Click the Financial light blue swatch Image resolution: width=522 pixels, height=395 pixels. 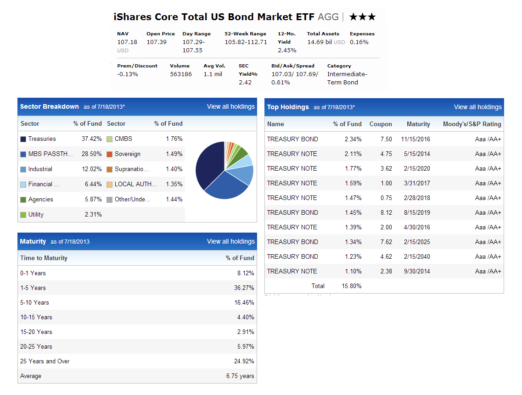pyautogui.click(x=23, y=184)
